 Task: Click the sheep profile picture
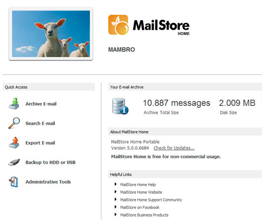(51, 34)
